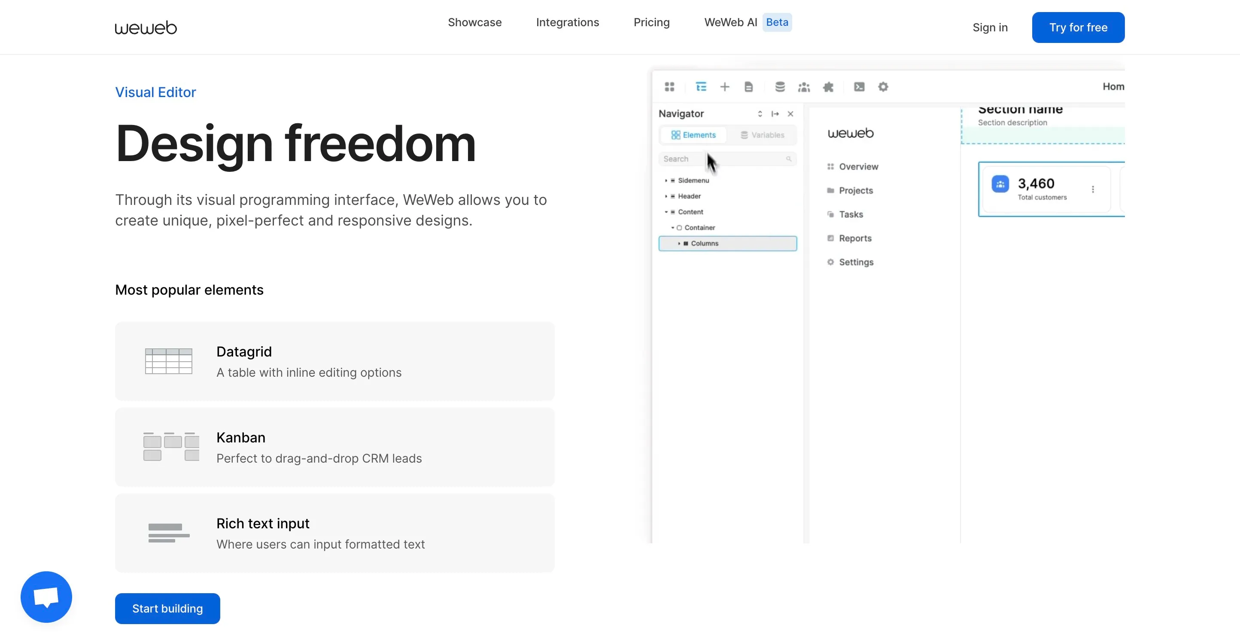This screenshot has width=1240, height=640.
Task: Collapse the Content tree arrow
Action: [x=666, y=212]
